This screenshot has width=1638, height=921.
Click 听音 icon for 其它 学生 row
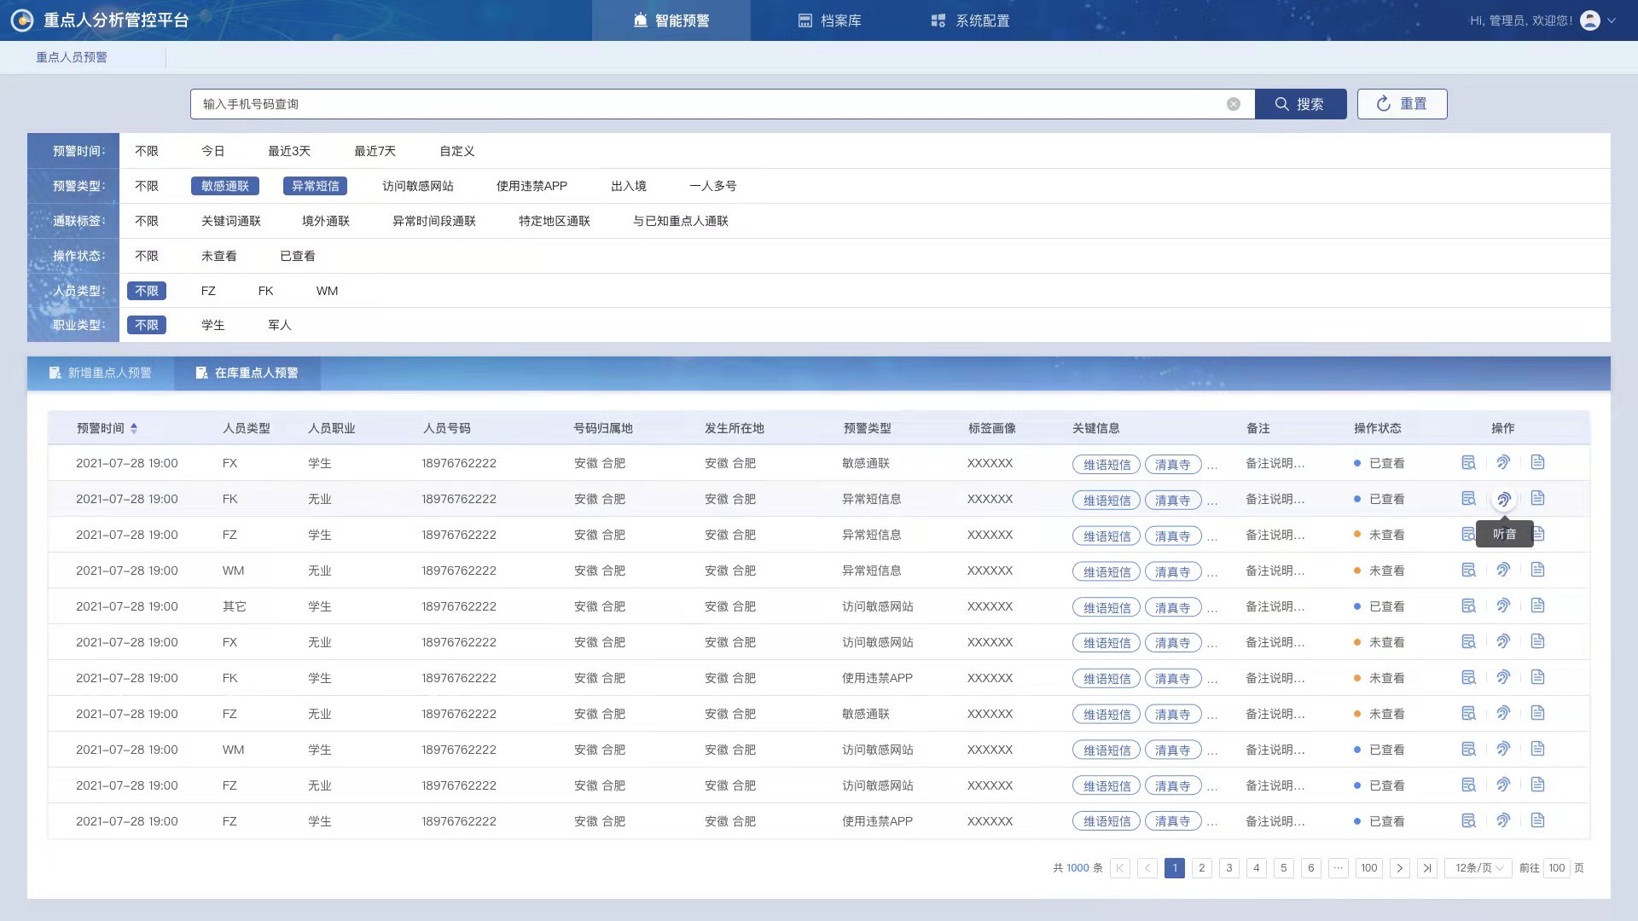[1503, 605]
